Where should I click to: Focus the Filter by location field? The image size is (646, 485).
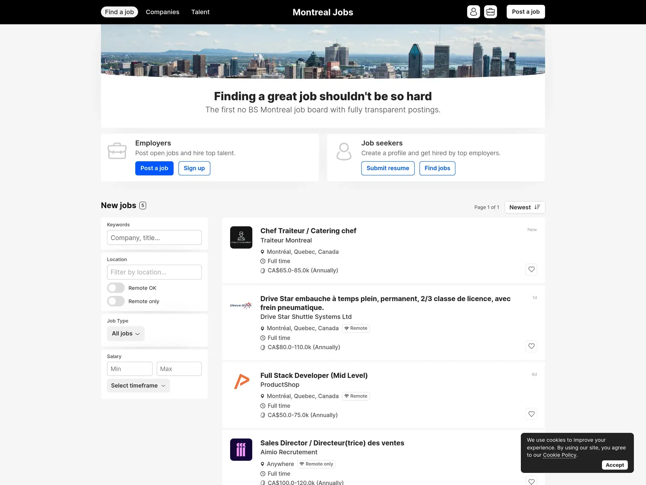(154, 272)
